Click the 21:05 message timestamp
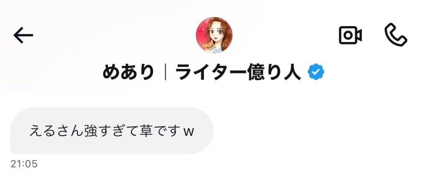 coord(24,164)
